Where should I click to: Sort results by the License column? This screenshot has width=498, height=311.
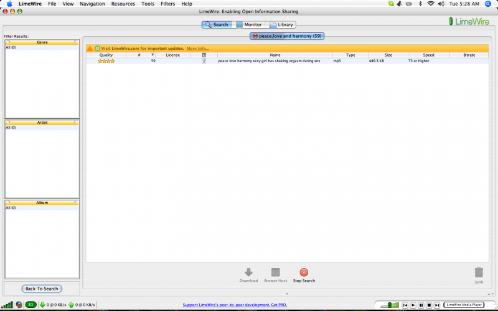coord(173,55)
